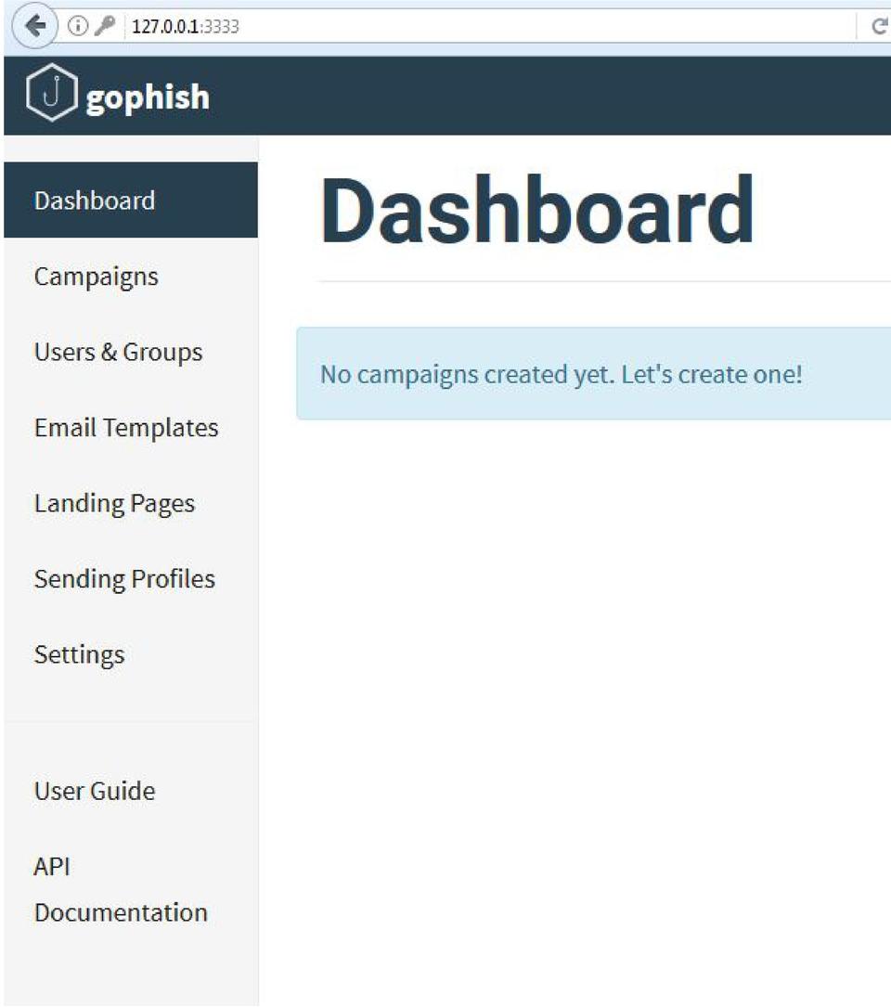Screen dimensions: 891x1007
Task: Select Email Templates in the sidebar
Action: 126,428
